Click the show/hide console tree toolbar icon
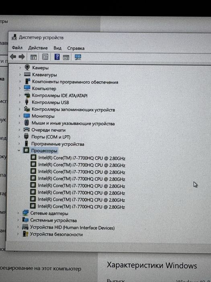The height and width of the screenshot is (282, 211). [33, 57]
